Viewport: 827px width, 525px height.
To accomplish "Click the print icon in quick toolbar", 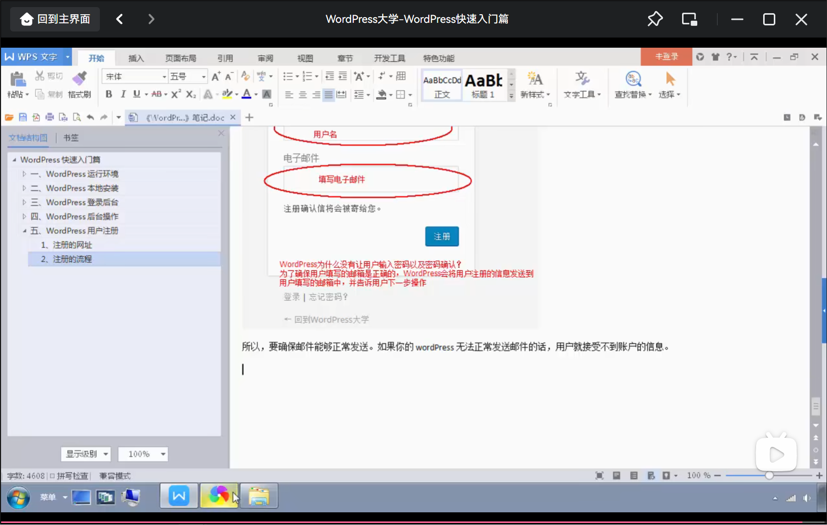I will click(50, 118).
